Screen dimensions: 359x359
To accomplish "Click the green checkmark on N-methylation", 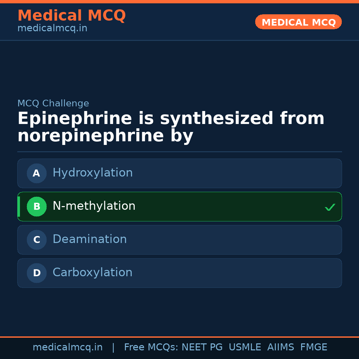I will point(330,207).
